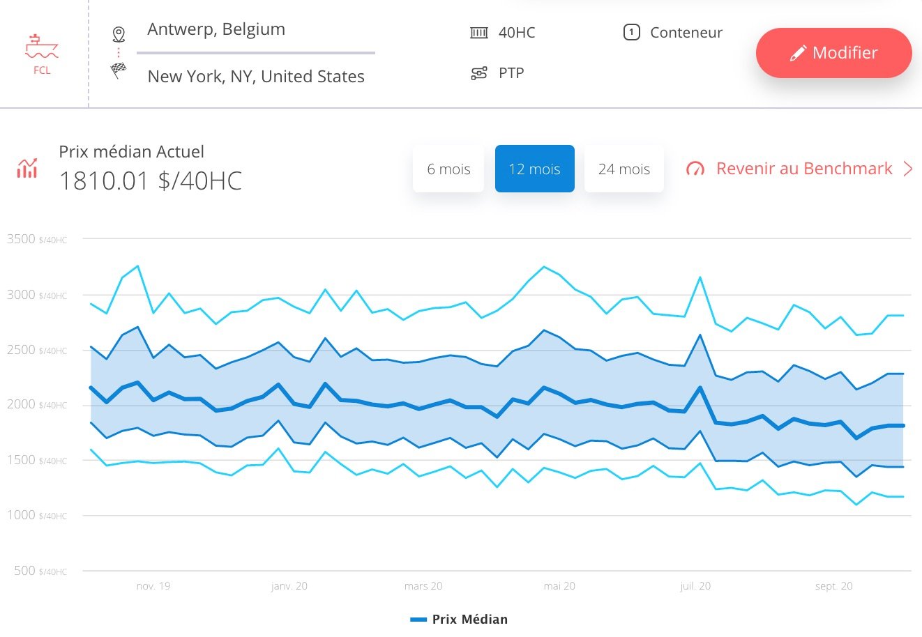The width and height of the screenshot is (922, 637).
Task: Click the chevron next to Revenir au Benchmark
Action: (907, 169)
